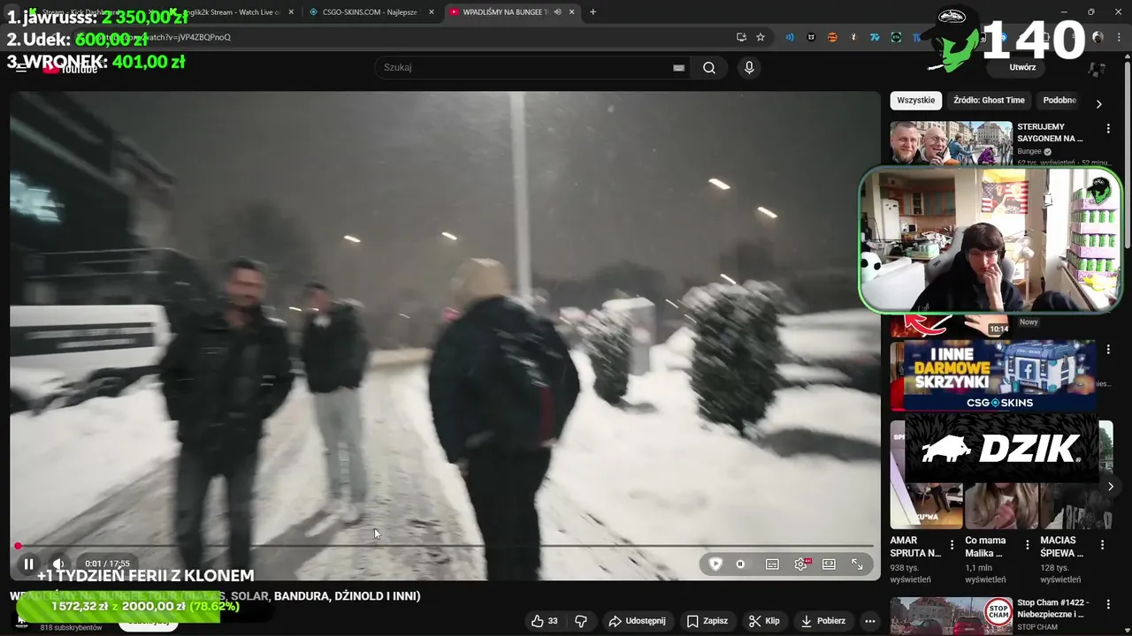Enter fullscreen mode
The width and height of the screenshot is (1132, 636).
[857, 564]
